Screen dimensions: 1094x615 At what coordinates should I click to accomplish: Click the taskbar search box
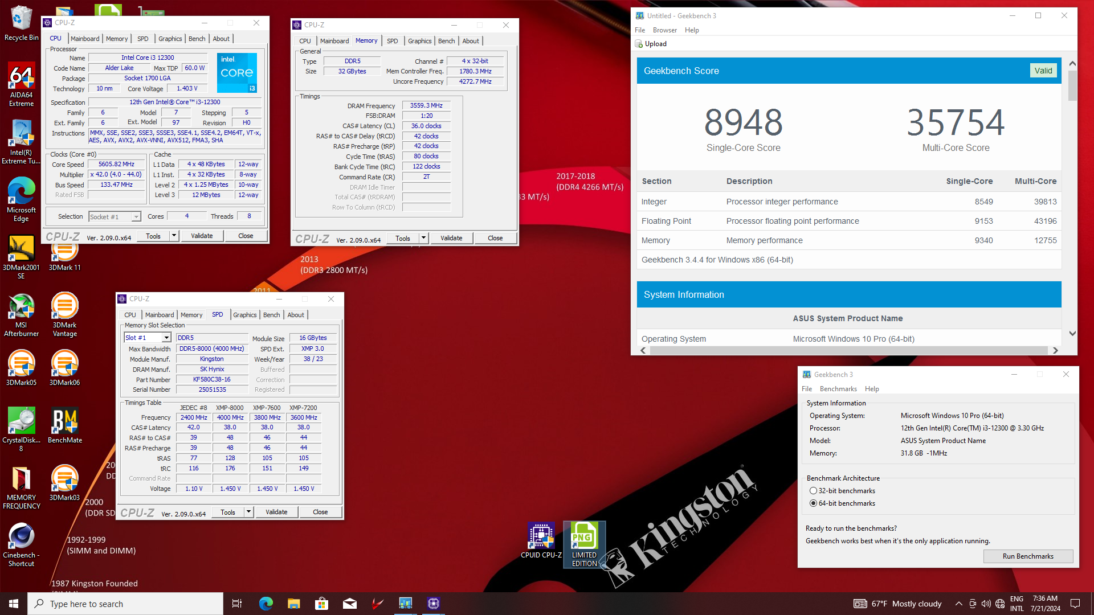(x=125, y=604)
